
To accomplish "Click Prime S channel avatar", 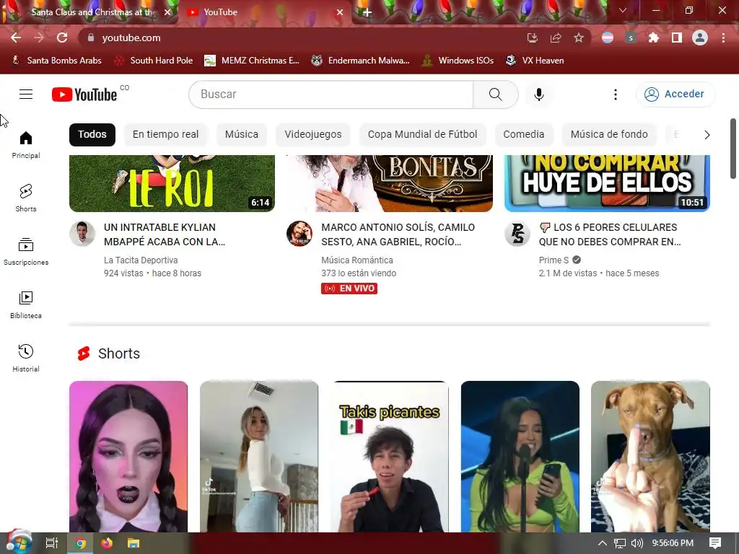I will point(517,234).
